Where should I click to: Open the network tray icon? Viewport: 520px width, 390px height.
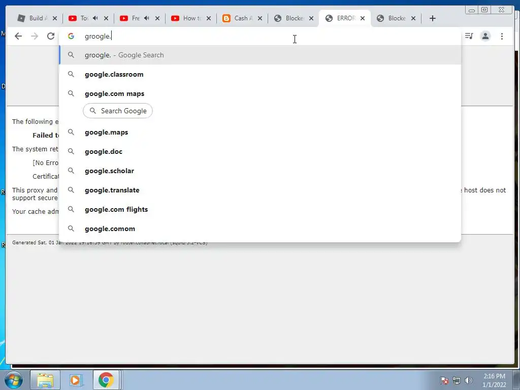(457, 380)
